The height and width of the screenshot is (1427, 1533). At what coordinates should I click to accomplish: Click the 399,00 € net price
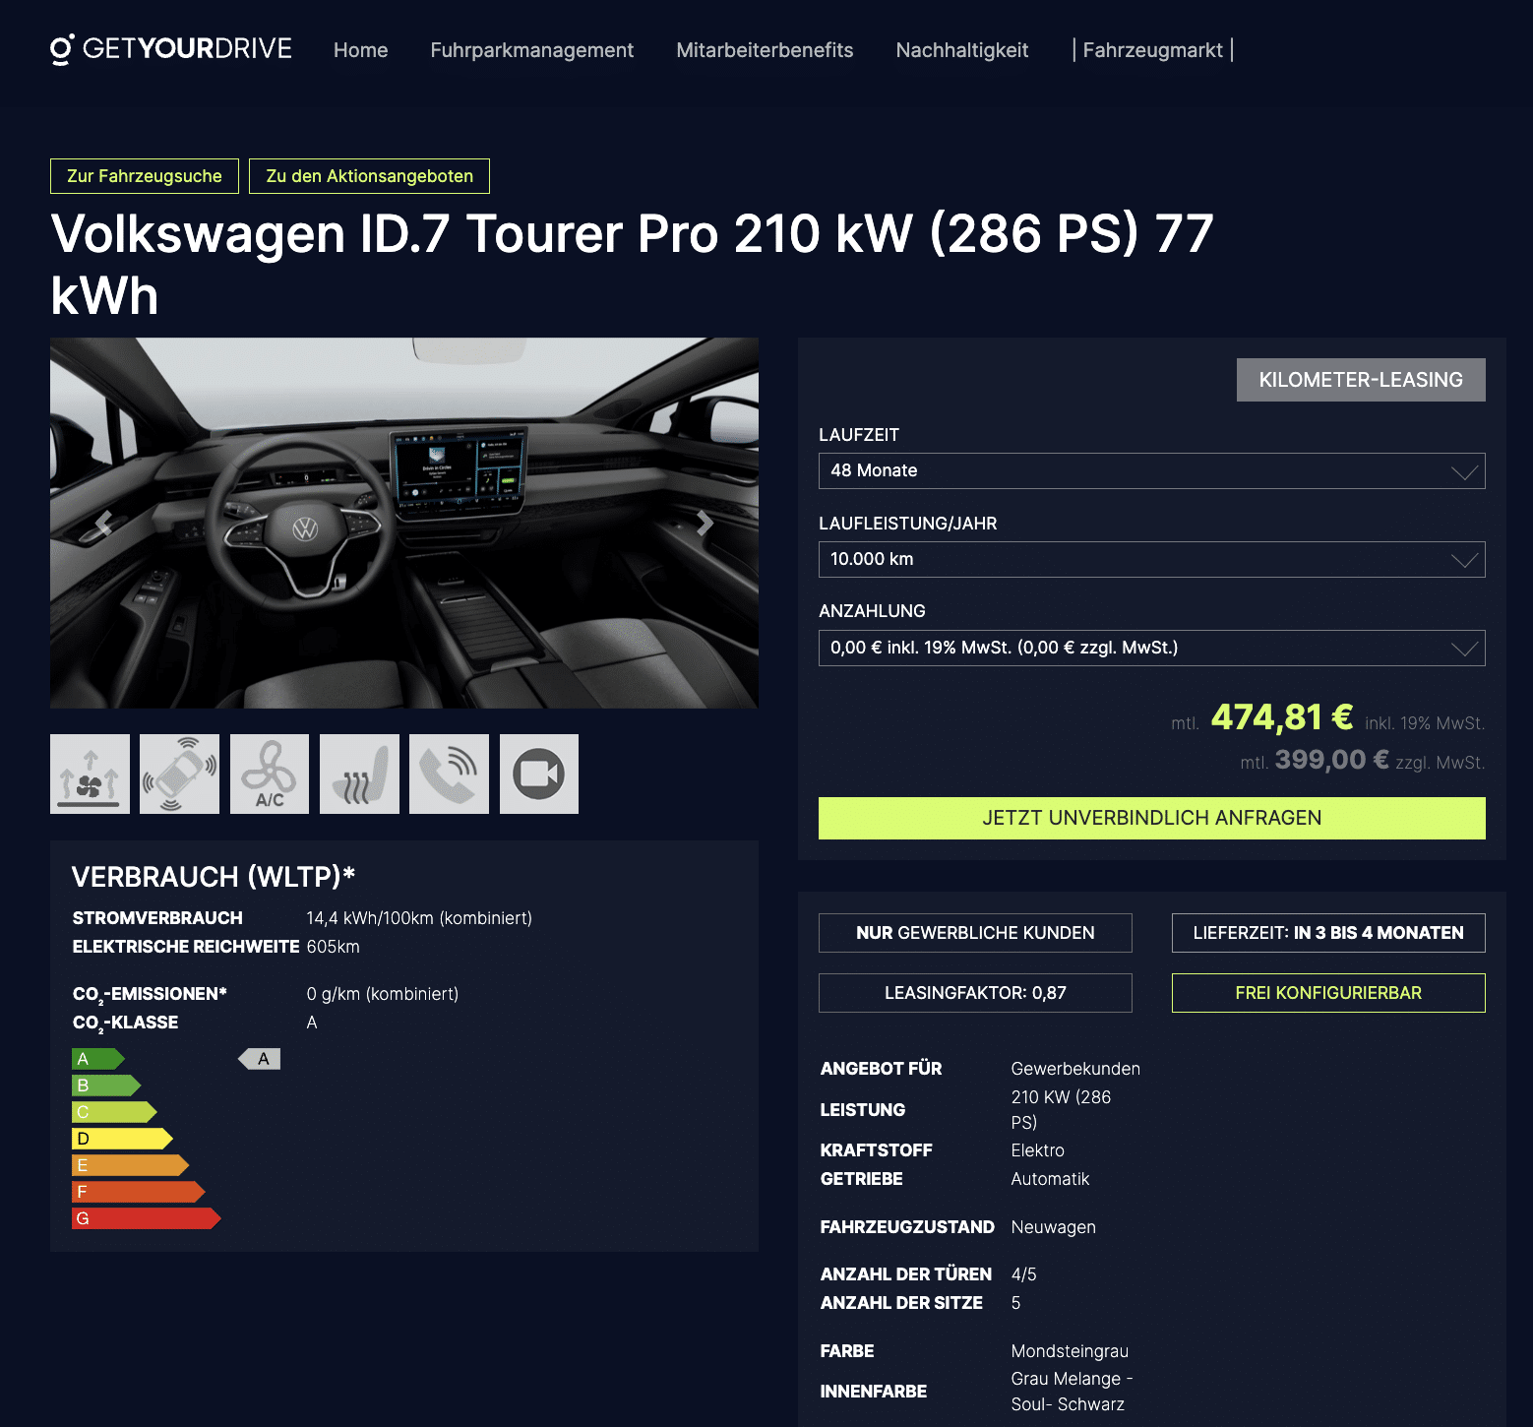(x=1332, y=760)
